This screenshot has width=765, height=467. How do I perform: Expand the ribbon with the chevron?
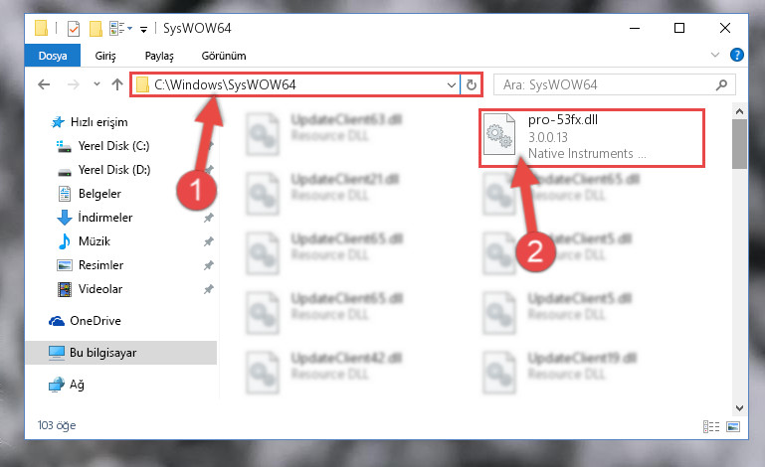click(x=714, y=55)
